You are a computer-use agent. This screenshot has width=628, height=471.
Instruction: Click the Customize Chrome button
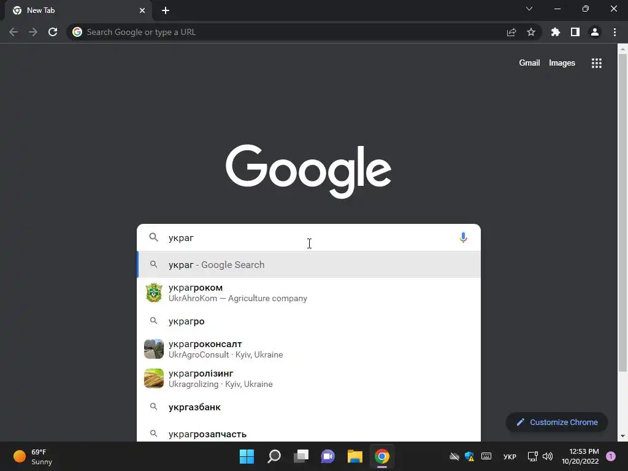[557, 422]
